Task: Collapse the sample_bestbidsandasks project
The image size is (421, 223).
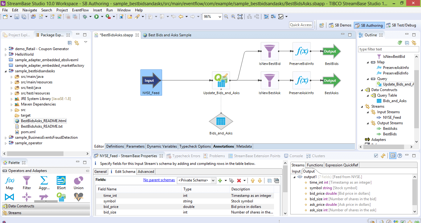Action: click(x=6, y=71)
